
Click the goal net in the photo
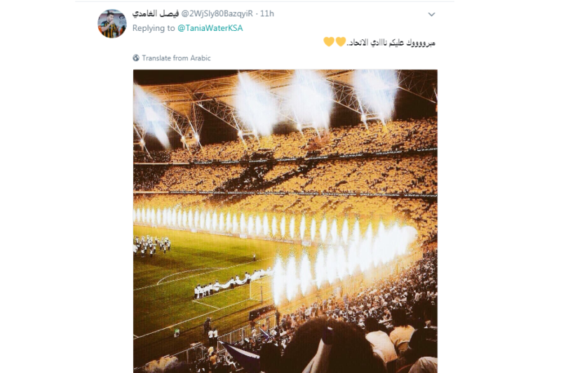point(260,288)
